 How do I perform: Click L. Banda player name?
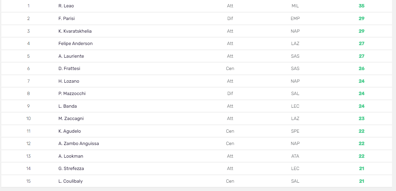(x=67, y=106)
